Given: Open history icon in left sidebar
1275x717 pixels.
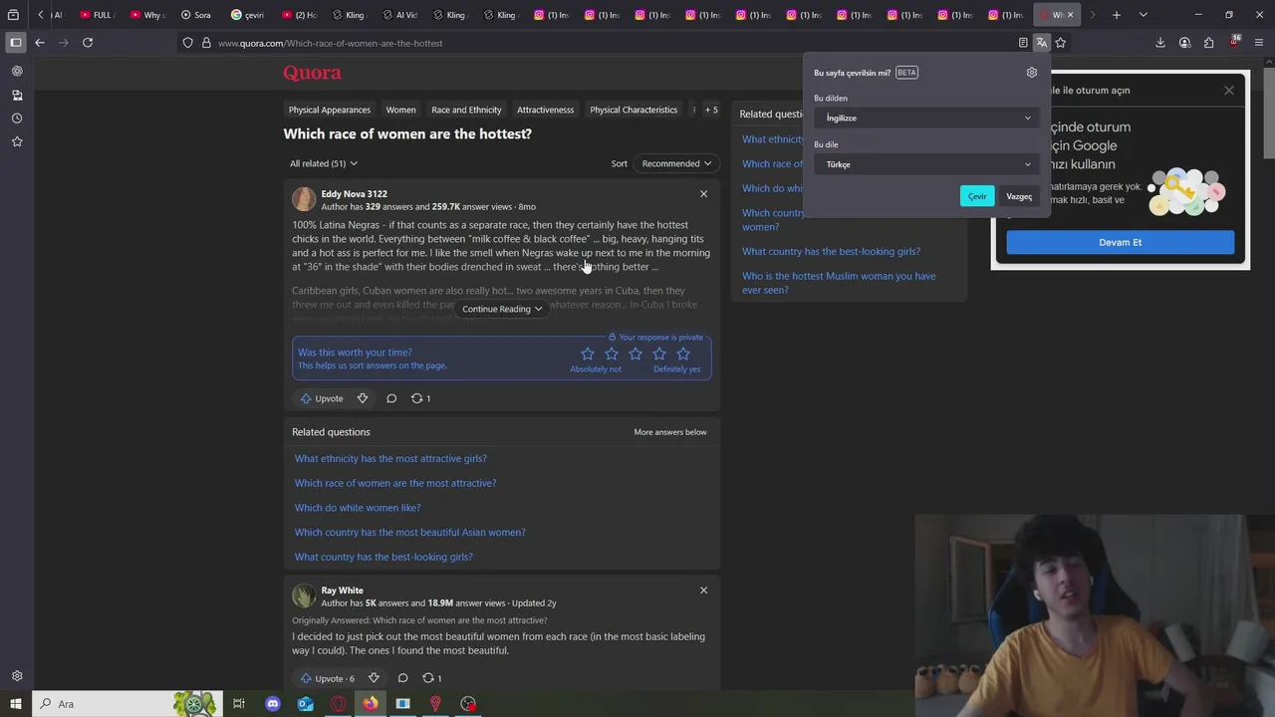Looking at the screenshot, I should coord(17,119).
